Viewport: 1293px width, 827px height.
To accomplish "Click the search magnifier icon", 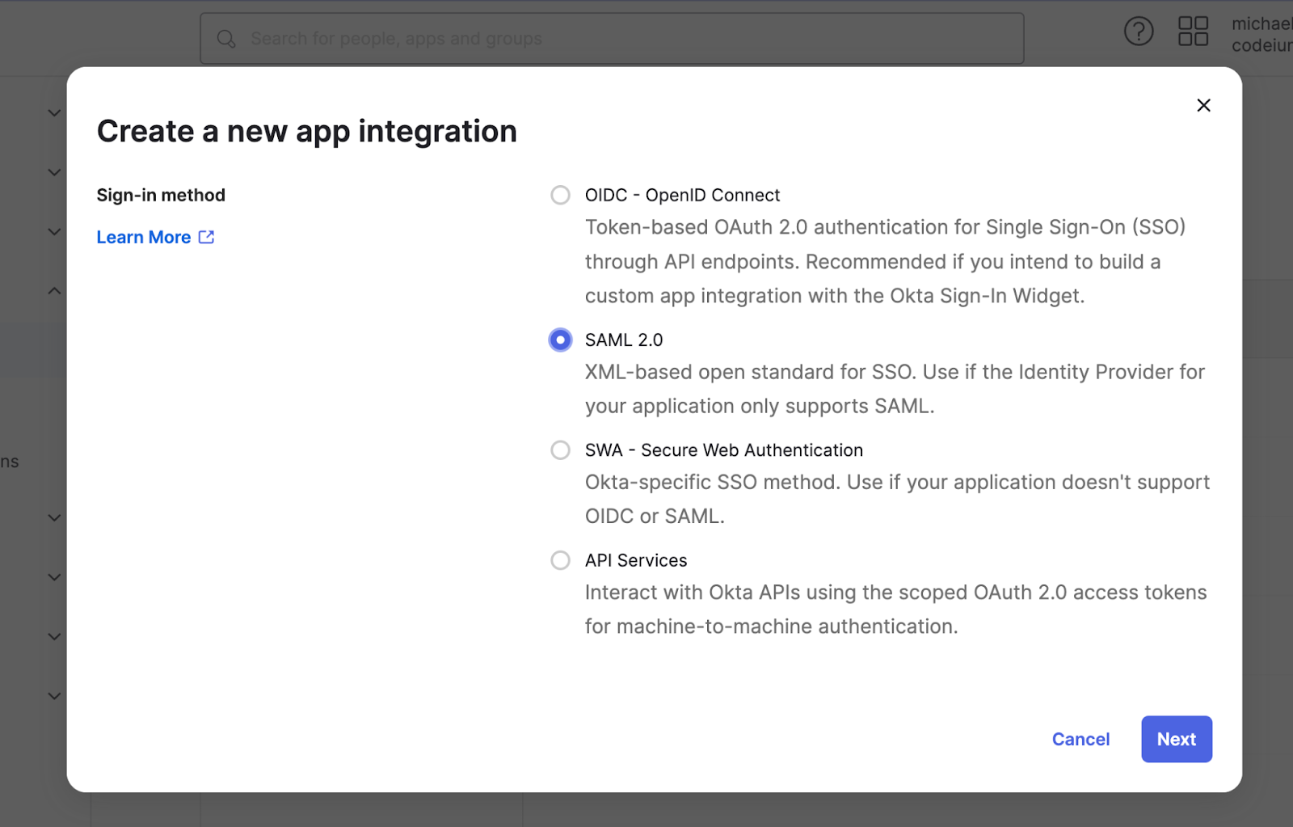I will (x=226, y=39).
